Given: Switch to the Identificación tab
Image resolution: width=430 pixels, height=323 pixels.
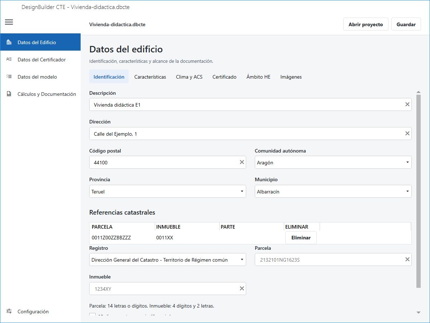Looking at the screenshot, I should tap(109, 77).
